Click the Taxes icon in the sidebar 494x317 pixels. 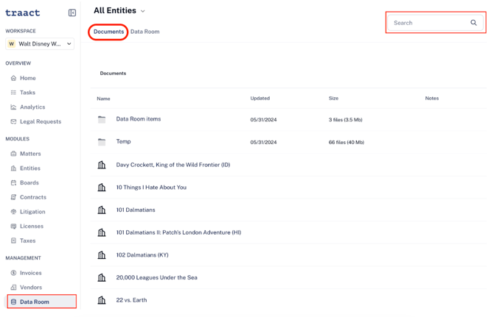(x=13, y=241)
